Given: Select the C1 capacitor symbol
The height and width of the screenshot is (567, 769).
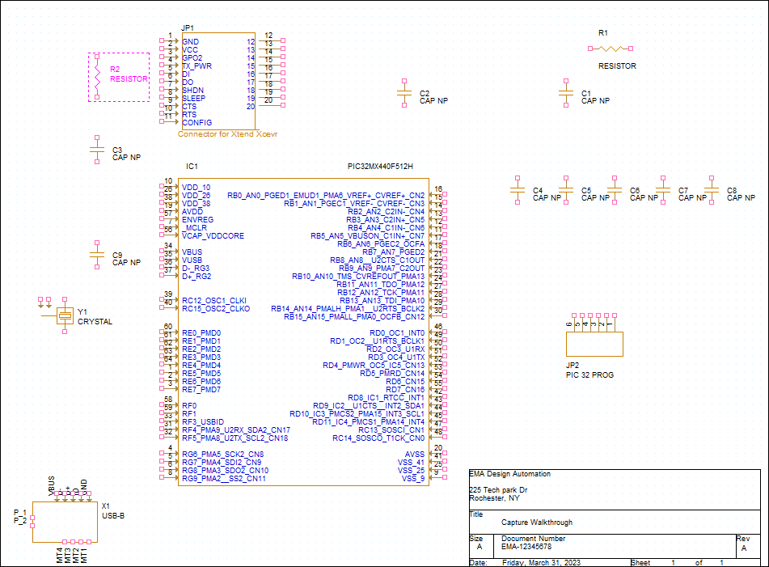Looking at the screenshot, I should (566, 93).
